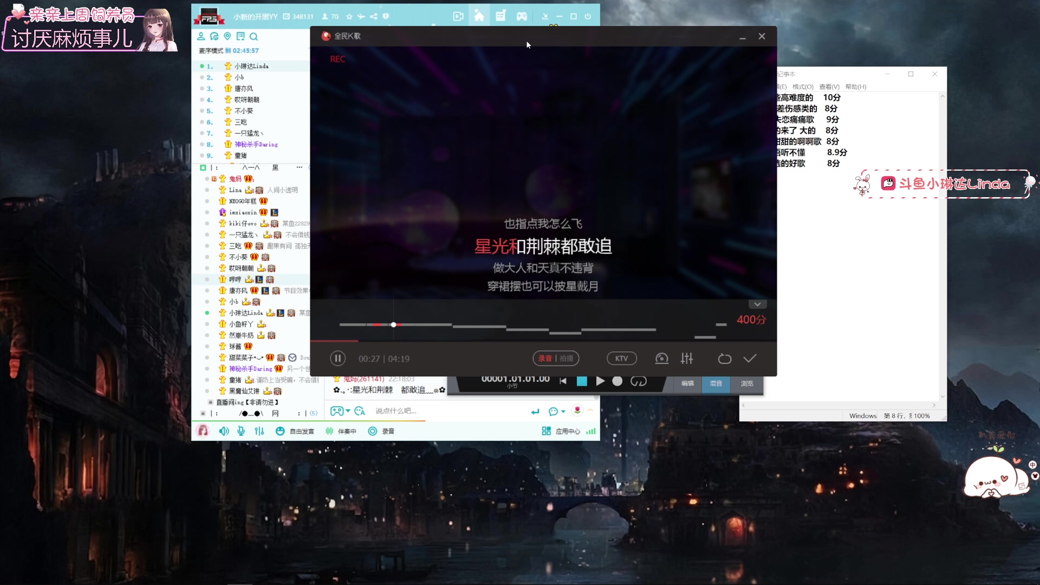Click the download-to-tray icon in YY header
Viewport: 1040px width, 585px height.
pos(545,16)
